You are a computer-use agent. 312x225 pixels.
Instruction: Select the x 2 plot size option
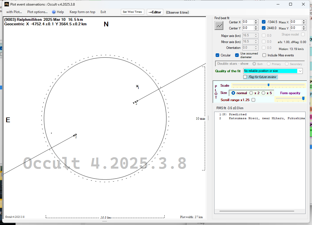point(251,93)
